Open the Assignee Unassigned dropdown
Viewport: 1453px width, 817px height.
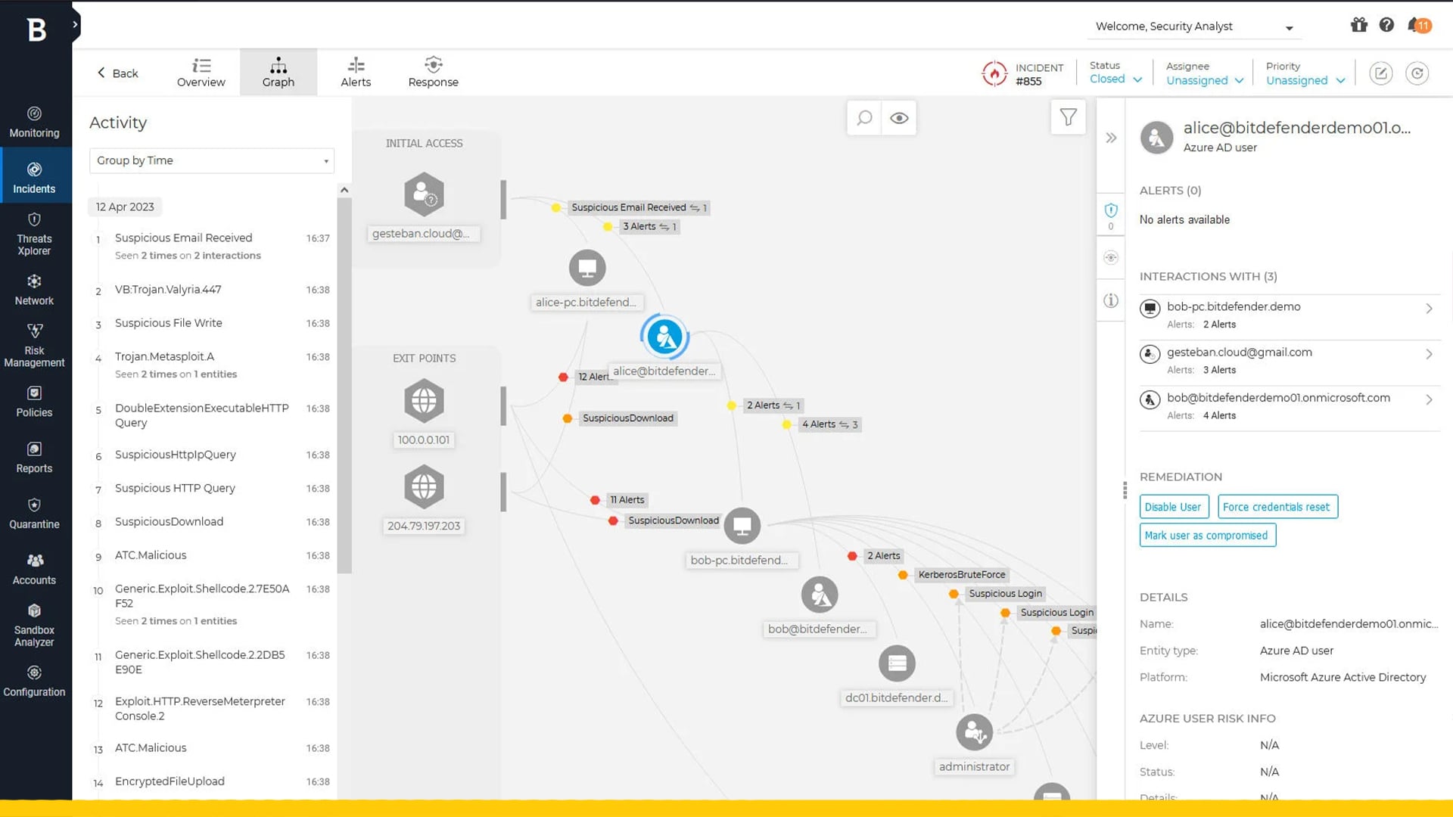[x=1204, y=80]
